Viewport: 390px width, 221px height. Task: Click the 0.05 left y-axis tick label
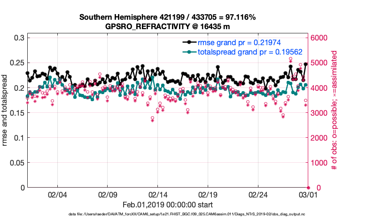[x=17, y=163]
